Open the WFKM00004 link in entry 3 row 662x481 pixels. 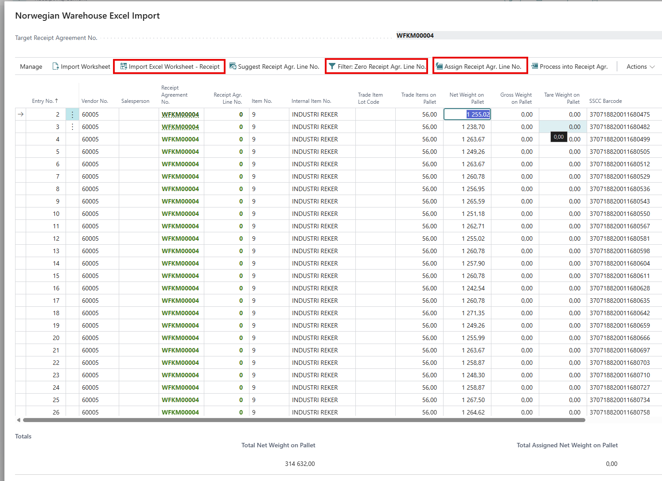(180, 127)
